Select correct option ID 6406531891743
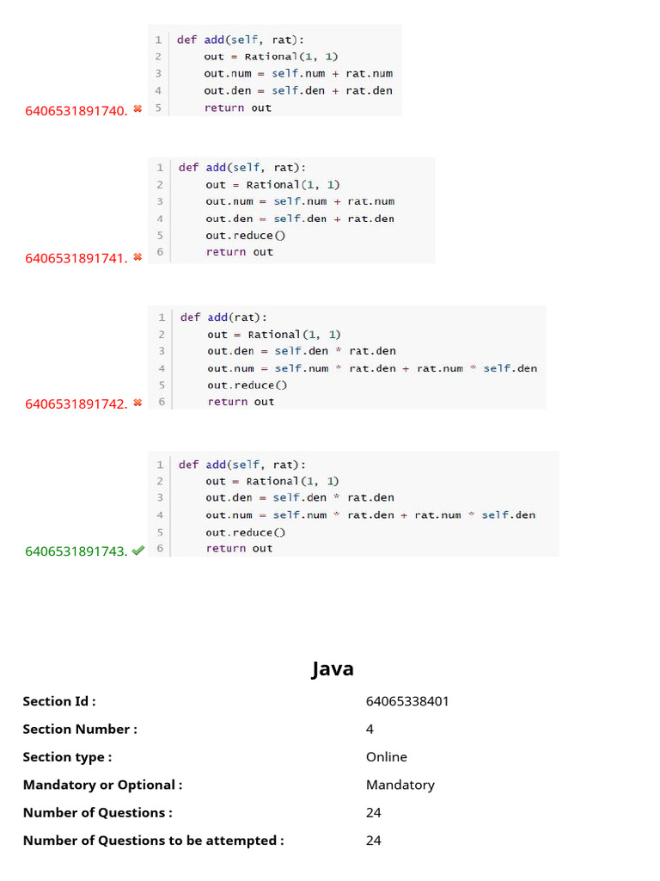 [76, 551]
